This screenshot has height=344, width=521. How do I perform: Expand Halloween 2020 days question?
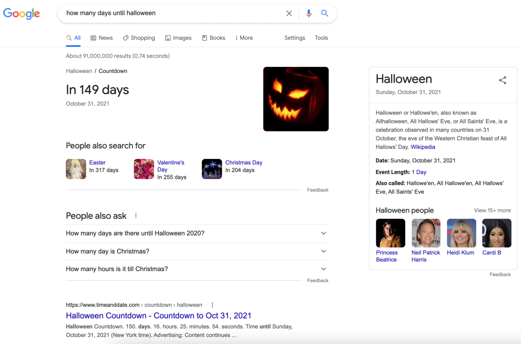(x=323, y=233)
